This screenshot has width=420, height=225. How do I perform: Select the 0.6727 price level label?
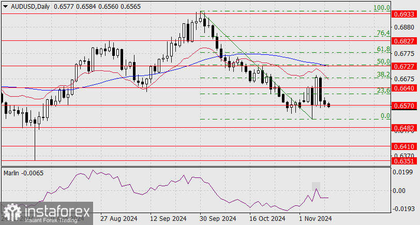tap(404, 66)
